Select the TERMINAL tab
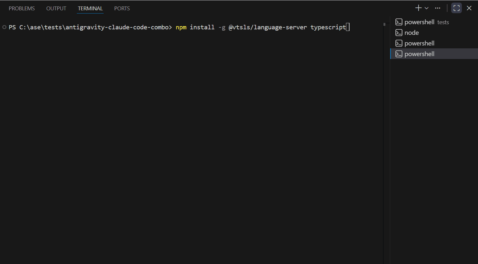Image resolution: width=478 pixels, height=264 pixels. (x=90, y=8)
